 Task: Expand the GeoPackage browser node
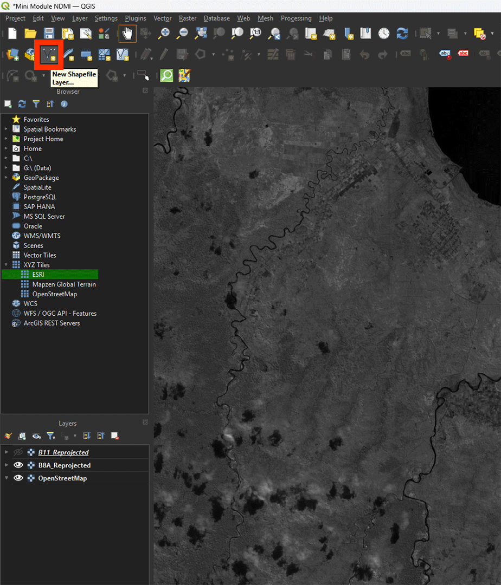pyautogui.click(x=6, y=178)
